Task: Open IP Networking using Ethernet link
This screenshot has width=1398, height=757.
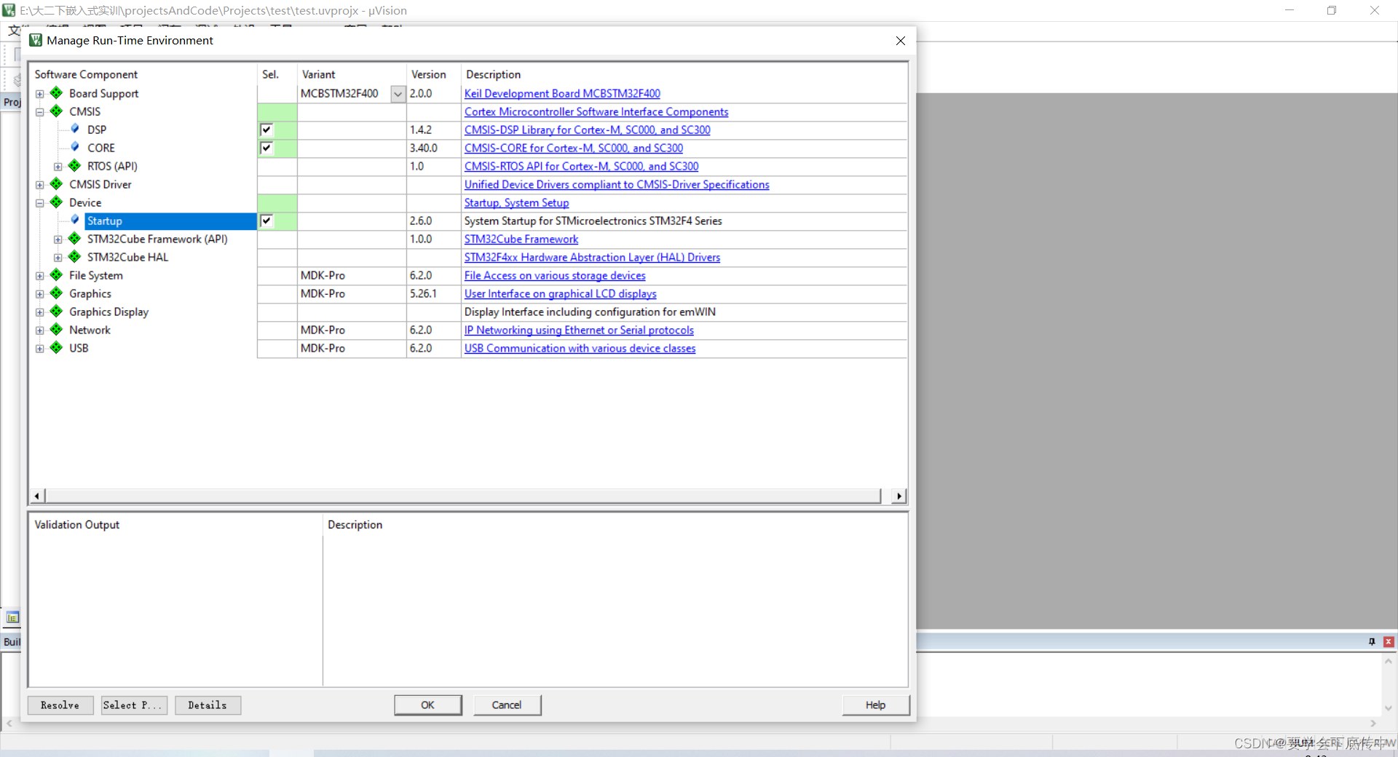Action: 580,330
